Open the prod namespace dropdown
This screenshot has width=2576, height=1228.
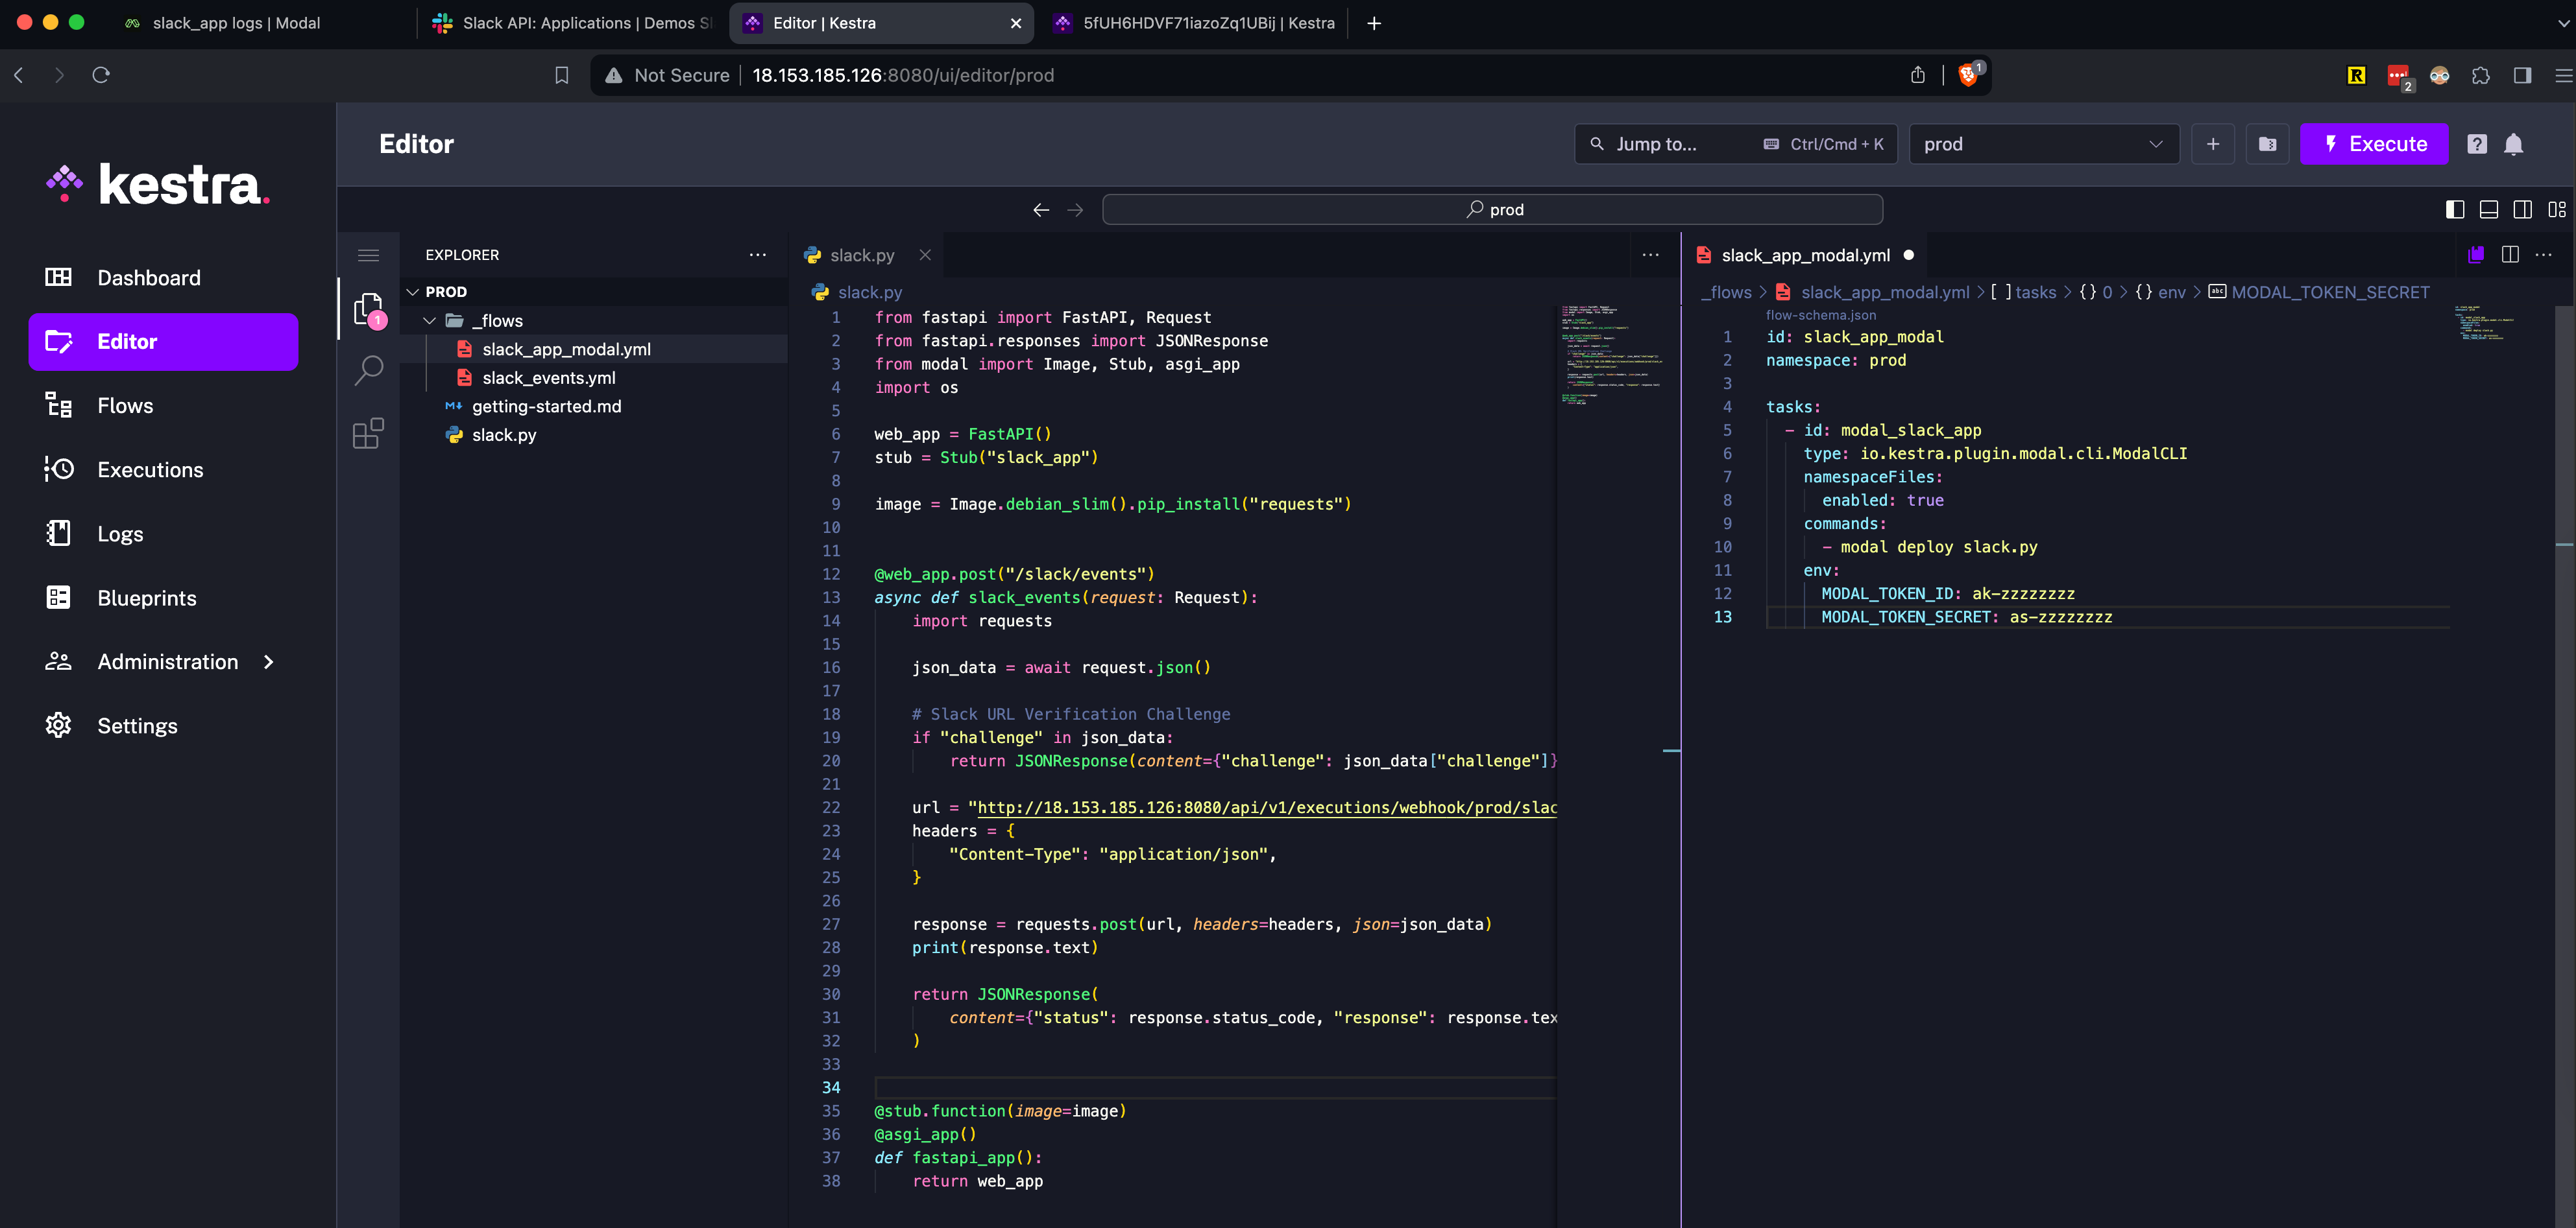2043,144
